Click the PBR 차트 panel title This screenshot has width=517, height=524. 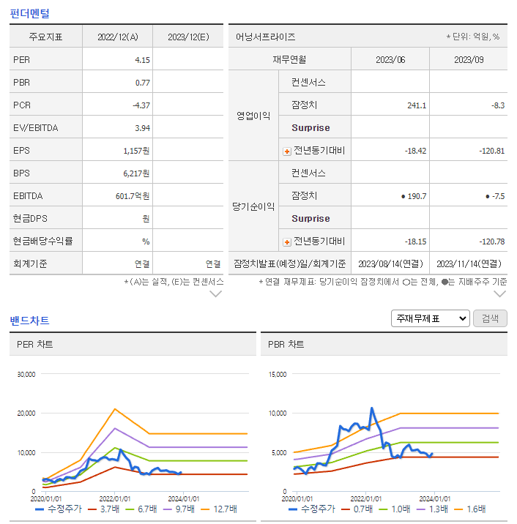point(286,345)
